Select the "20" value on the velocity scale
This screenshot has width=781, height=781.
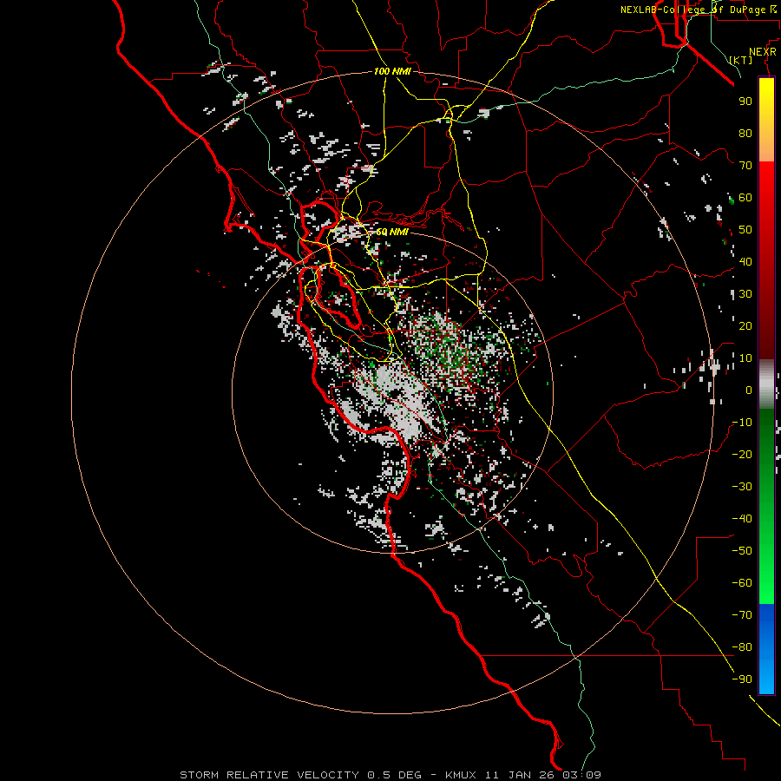pyautogui.click(x=745, y=326)
